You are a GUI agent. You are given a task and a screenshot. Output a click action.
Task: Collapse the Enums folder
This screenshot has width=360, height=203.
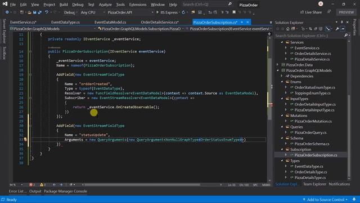282,82
